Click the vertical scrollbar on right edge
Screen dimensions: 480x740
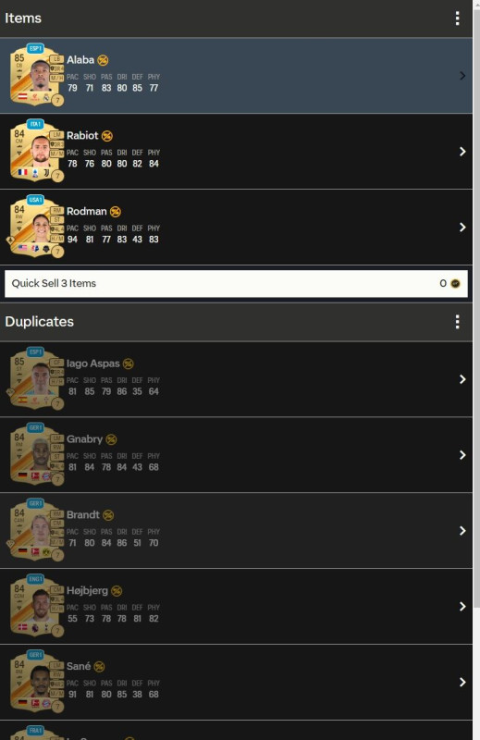coord(476,302)
